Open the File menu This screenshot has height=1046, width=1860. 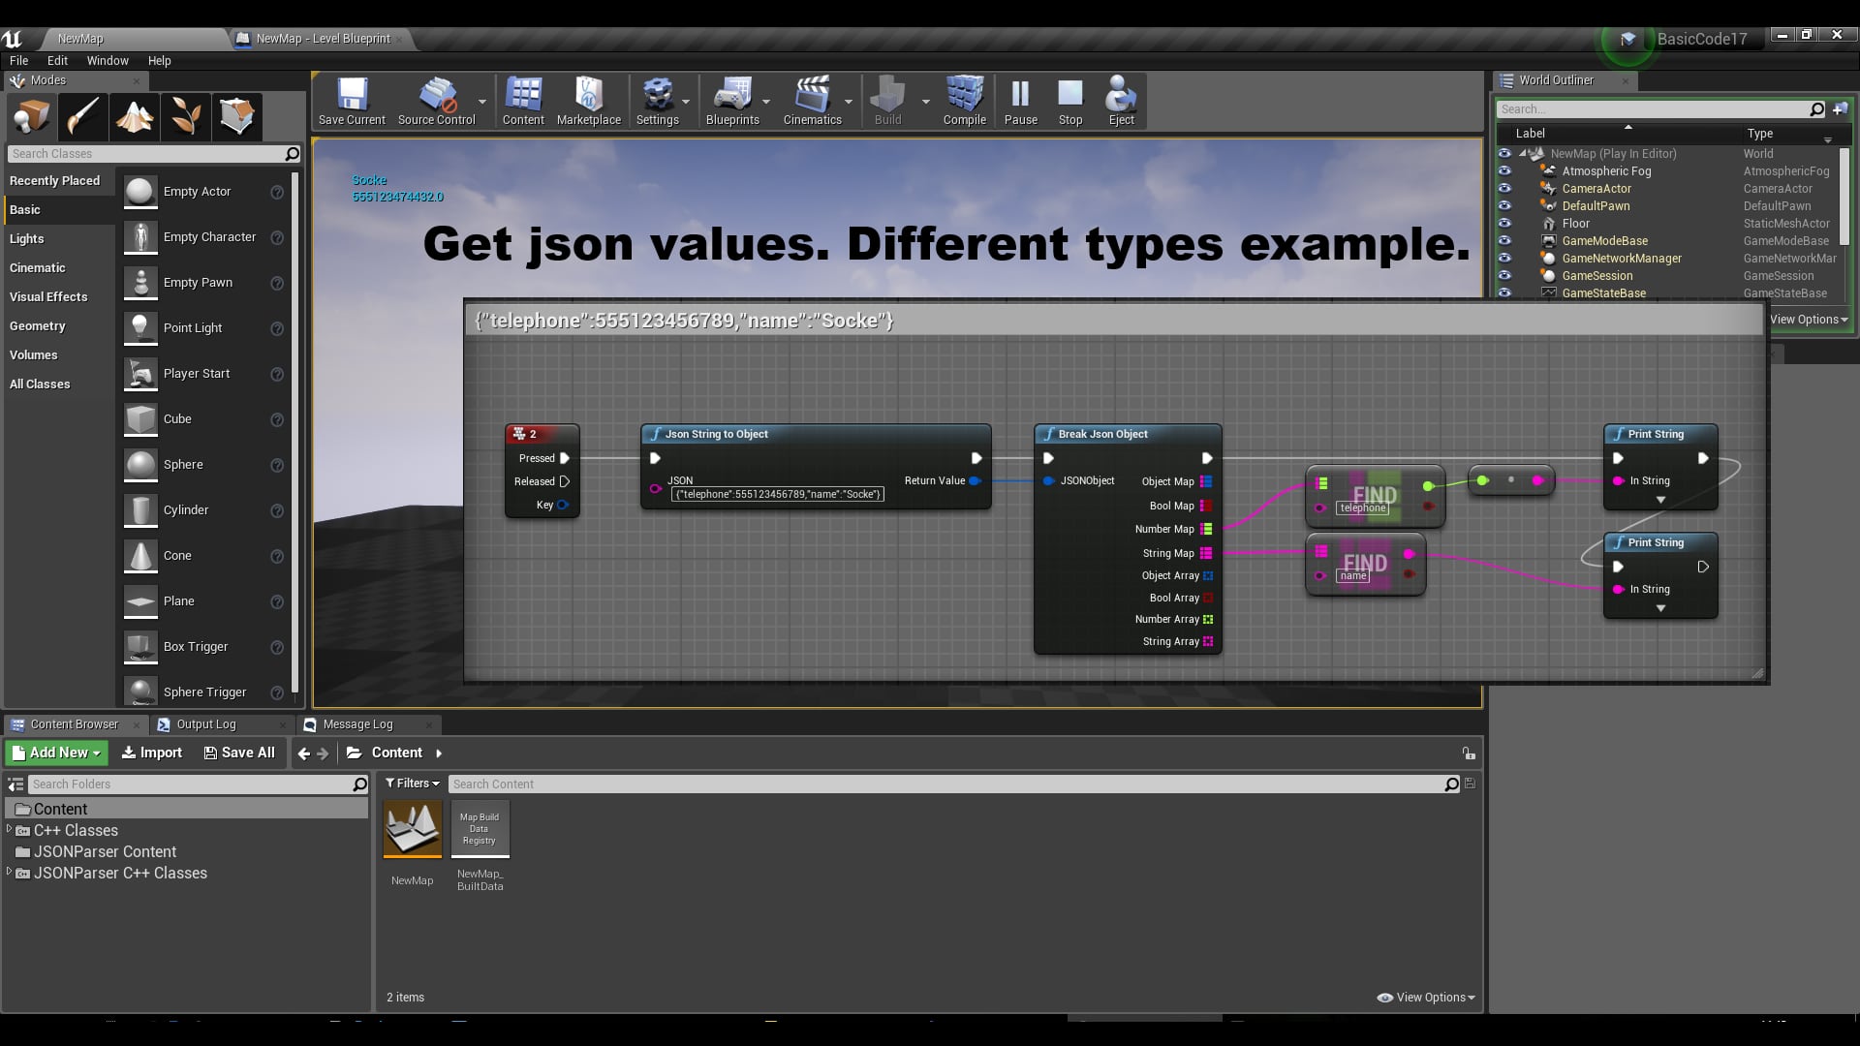tap(18, 60)
